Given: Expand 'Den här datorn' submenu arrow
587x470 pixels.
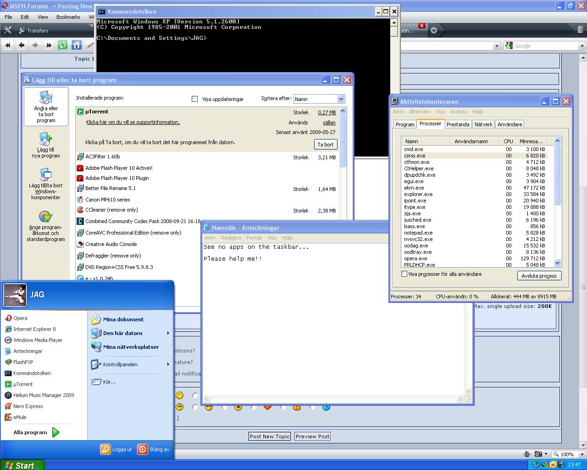Looking at the screenshot, I should [168, 333].
